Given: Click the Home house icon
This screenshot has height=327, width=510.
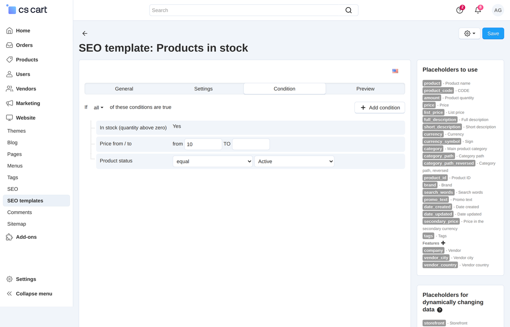Looking at the screenshot, I should [9, 31].
